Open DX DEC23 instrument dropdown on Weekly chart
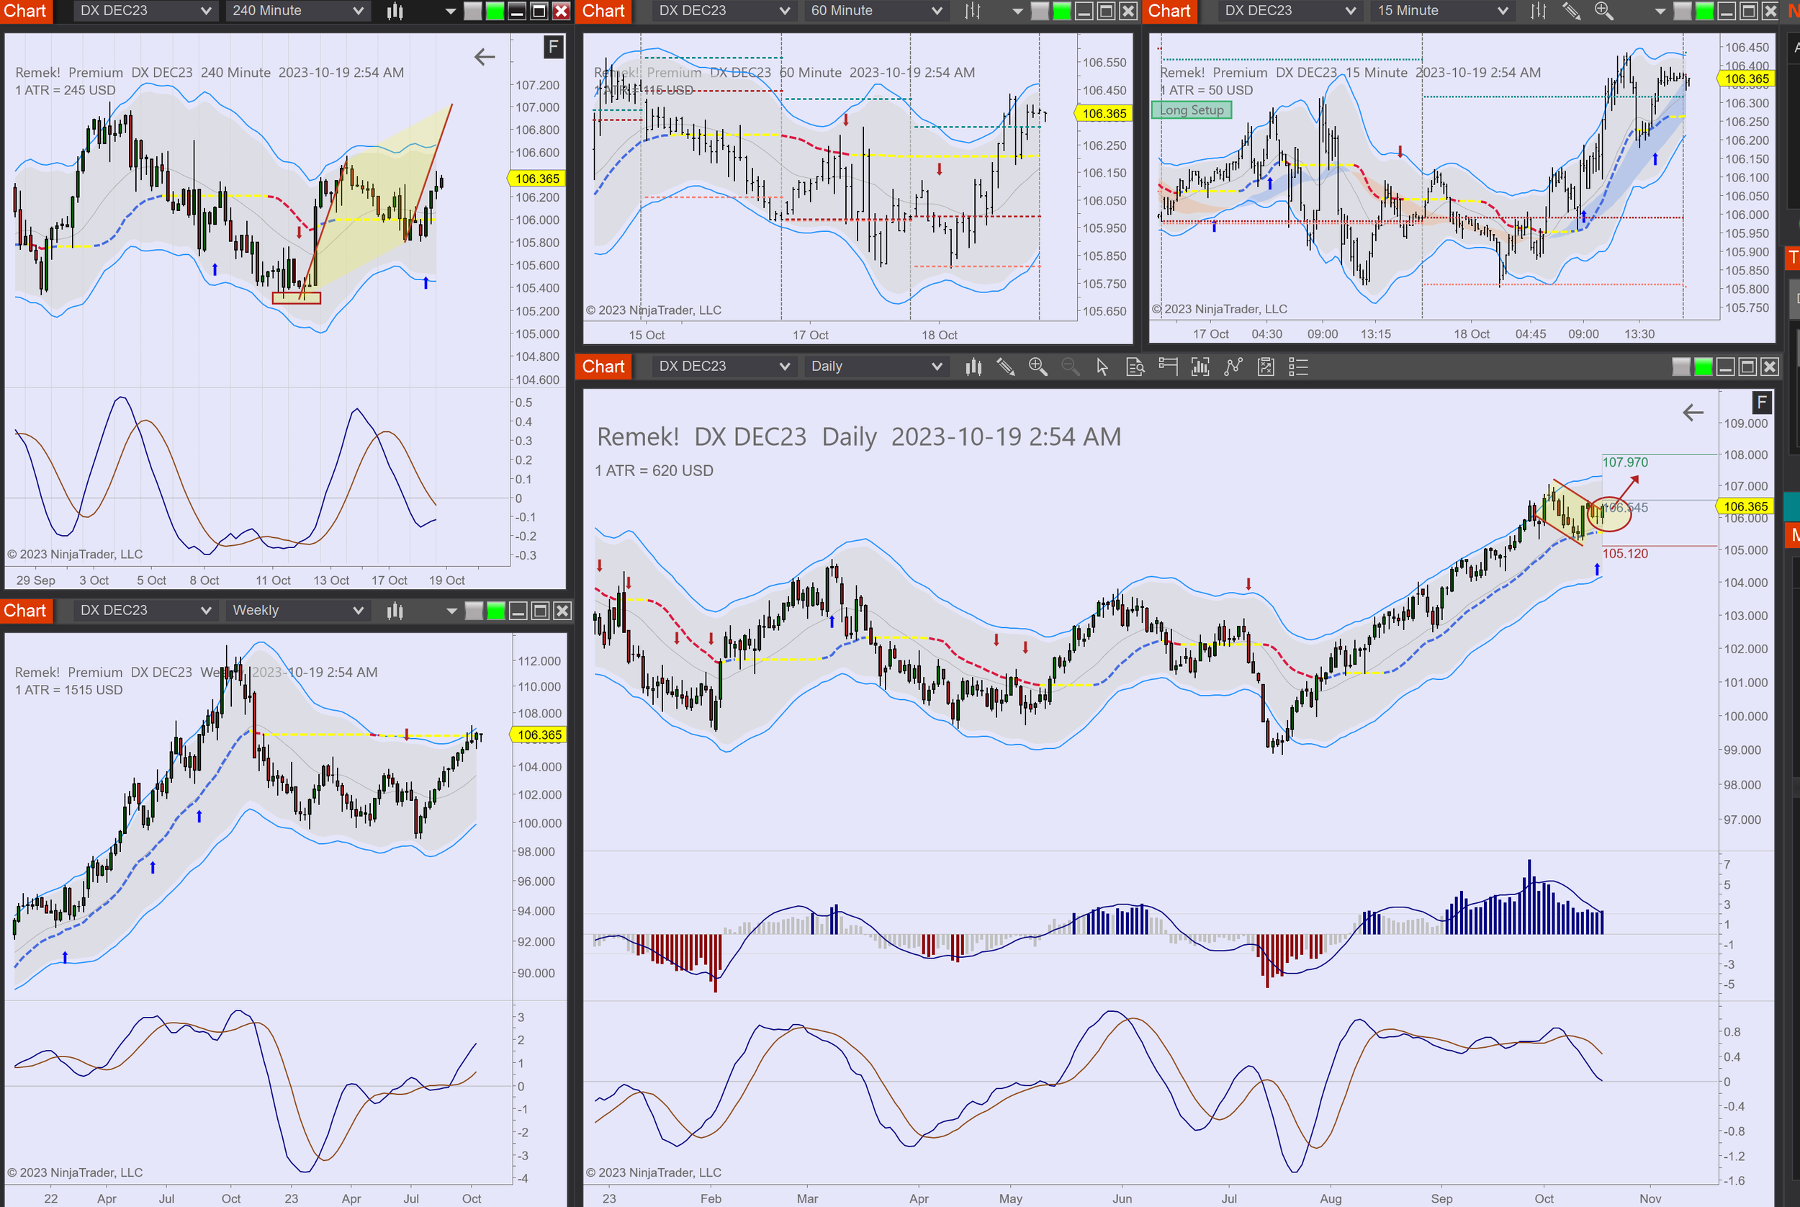The image size is (1800, 1207). click(143, 611)
